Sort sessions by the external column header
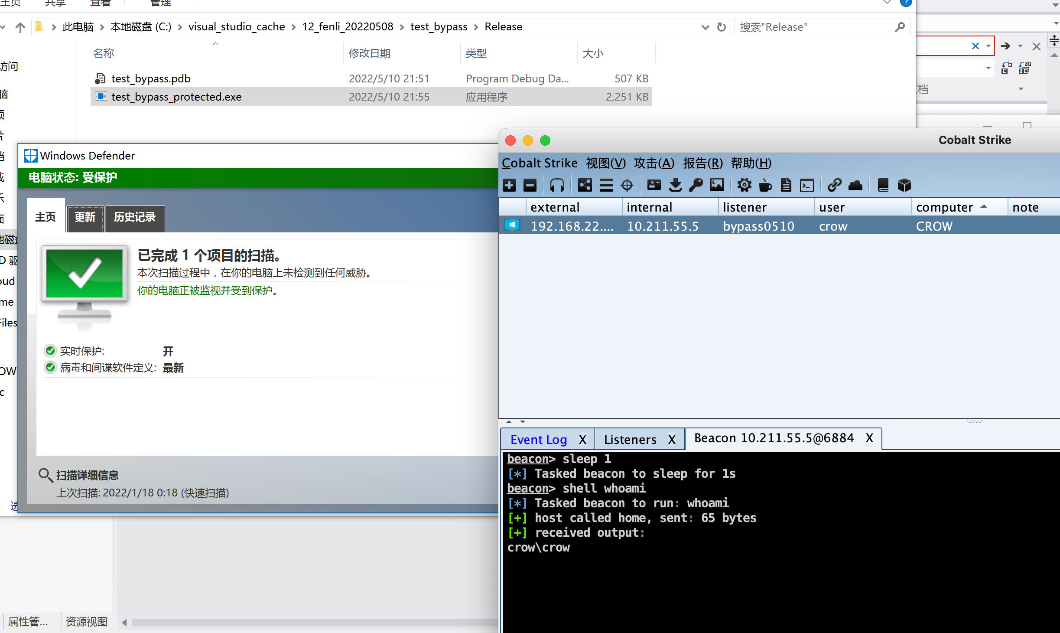The image size is (1060, 633). 574,207
